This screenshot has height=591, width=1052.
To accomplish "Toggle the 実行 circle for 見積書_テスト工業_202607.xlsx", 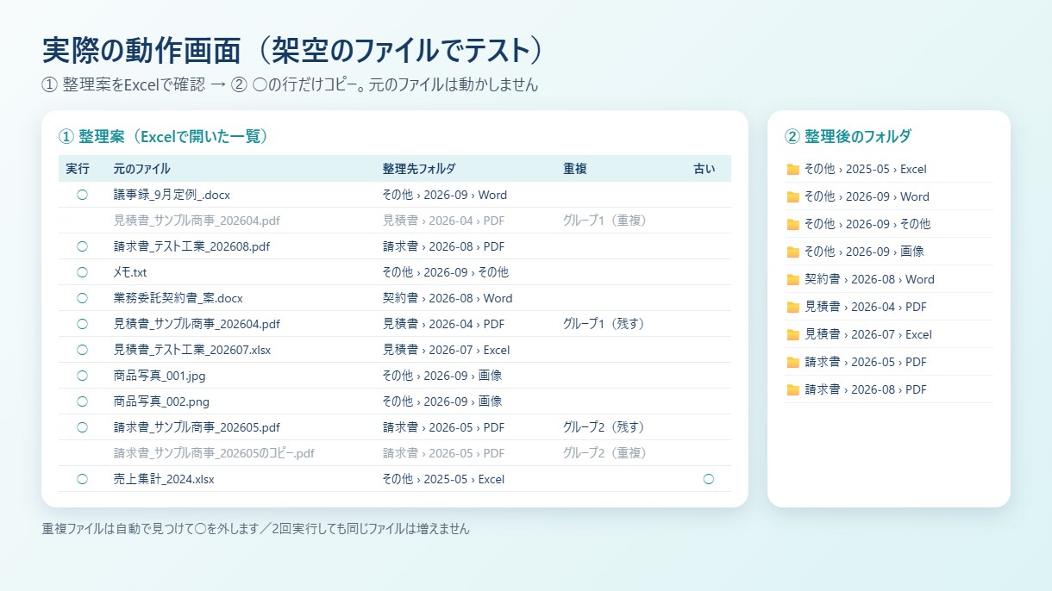I will [83, 350].
